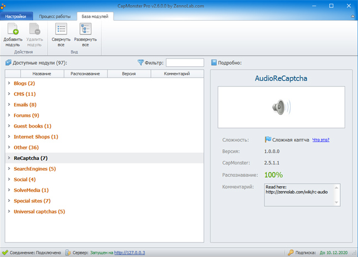Viewport: 358px width, 257px height.
Task: Expand the Forums (9) module group
Action: coord(9,115)
